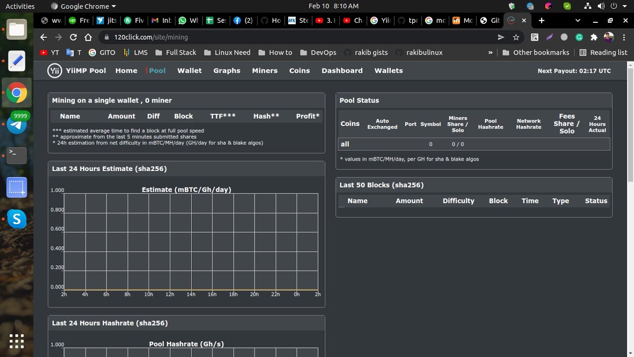Open Other bookmarks folder

535,53
